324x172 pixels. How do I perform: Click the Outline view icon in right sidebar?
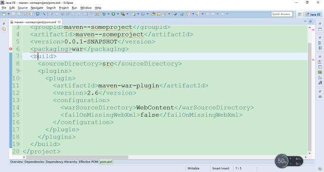(x=320, y=43)
